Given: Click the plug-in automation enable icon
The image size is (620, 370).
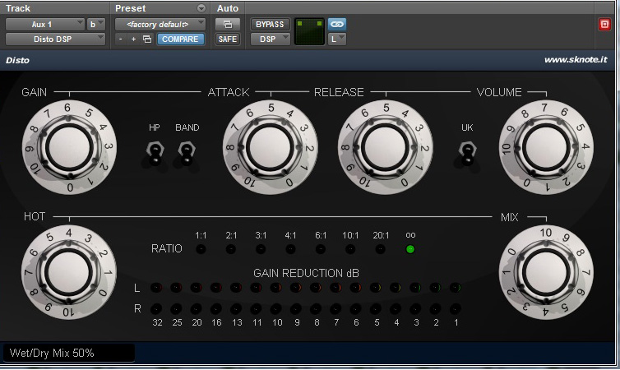Looking at the screenshot, I should click(227, 24).
